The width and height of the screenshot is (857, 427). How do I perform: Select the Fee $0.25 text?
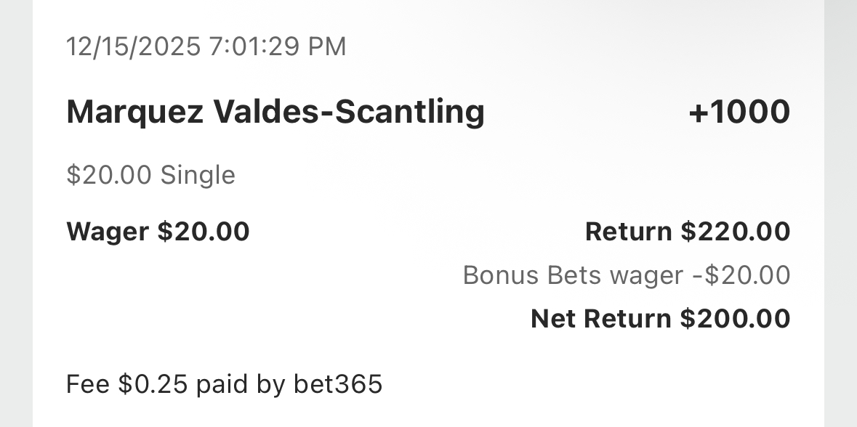click(x=126, y=384)
